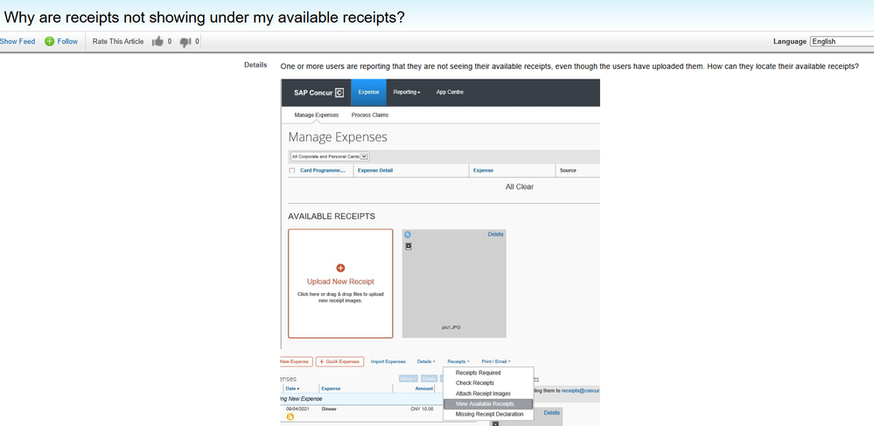This screenshot has width=874, height=426.
Task: Choose Missing Receipt Declaration option
Action: pyautogui.click(x=489, y=415)
